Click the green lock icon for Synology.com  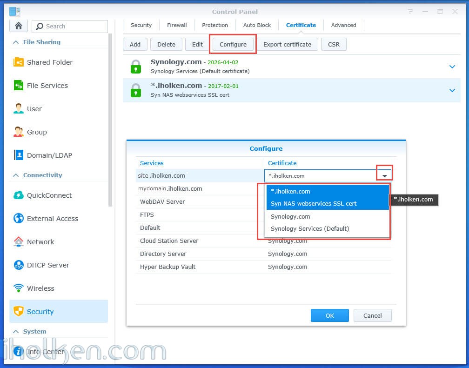pyautogui.click(x=136, y=66)
